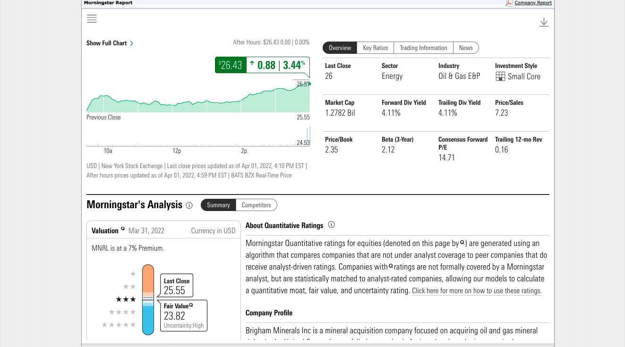Click the Last Close 25.55 callout box
Screen dimensions: 625x347
pyautogui.click(x=176, y=286)
